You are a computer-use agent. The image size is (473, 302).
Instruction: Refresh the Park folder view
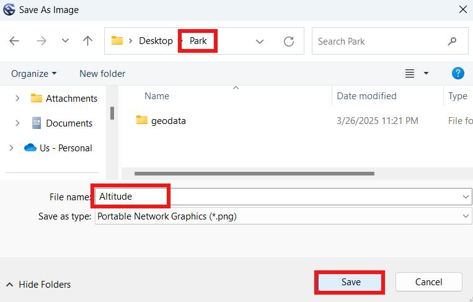[x=288, y=42]
